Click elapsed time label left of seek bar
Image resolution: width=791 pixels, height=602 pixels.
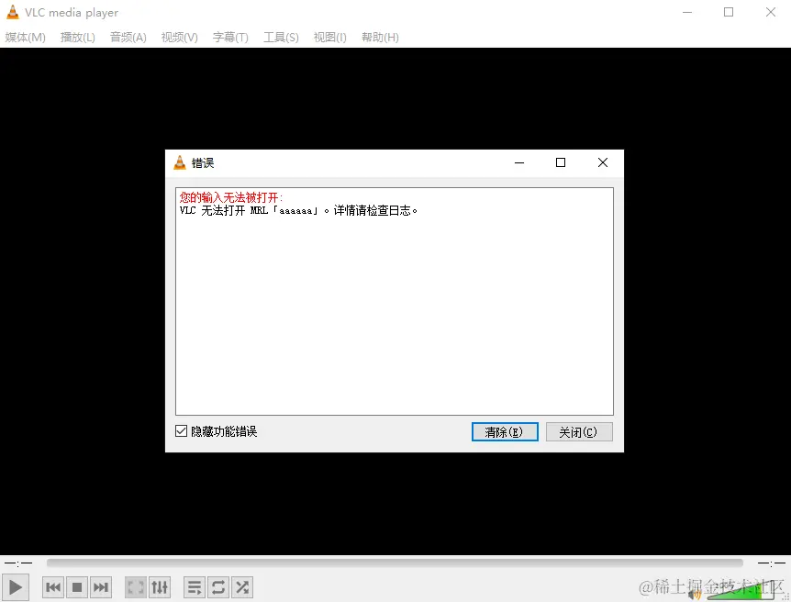pos(18,563)
